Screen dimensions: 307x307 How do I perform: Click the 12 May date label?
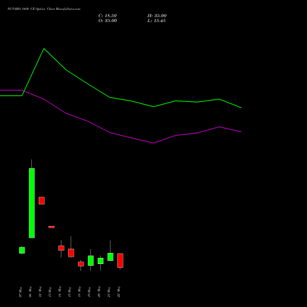[x=40, y=292]
